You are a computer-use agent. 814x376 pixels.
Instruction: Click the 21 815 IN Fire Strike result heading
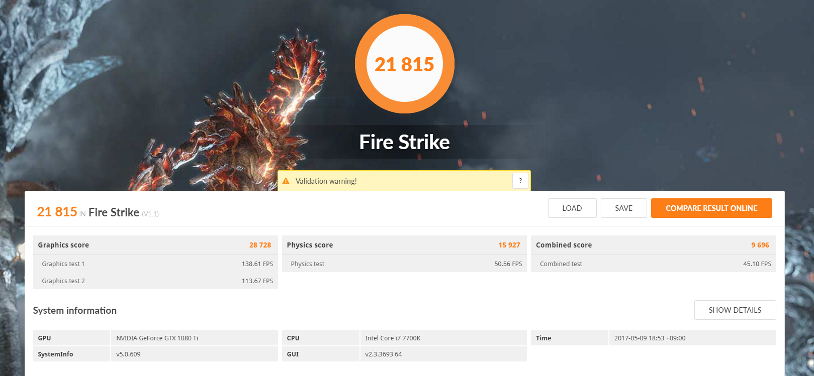pos(98,212)
